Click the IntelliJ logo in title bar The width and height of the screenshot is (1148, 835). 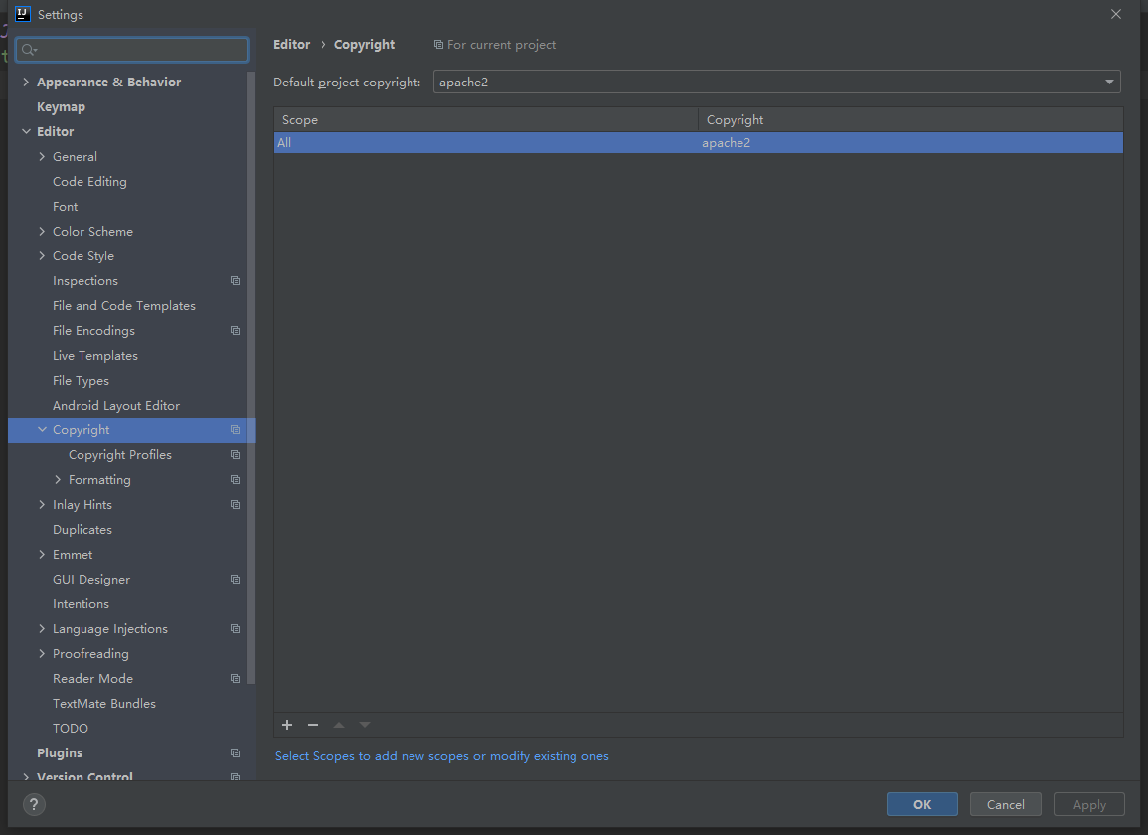(x=23, y=14)
